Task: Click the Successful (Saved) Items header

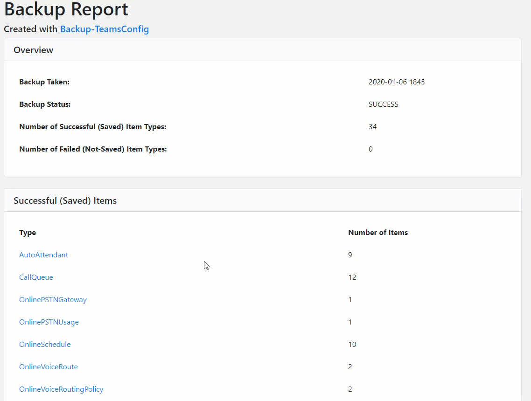Action: point(65,200)
